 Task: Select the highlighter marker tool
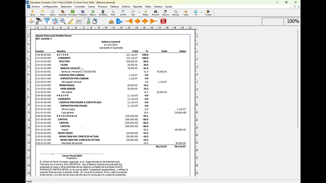pos(71,21)
